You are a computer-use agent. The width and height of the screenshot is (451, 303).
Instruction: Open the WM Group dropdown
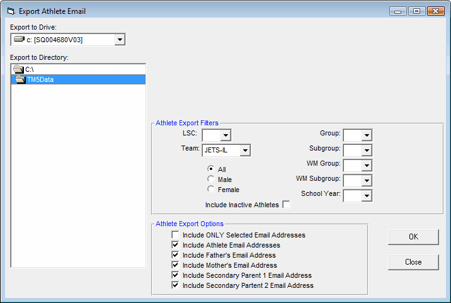(367, 166)
